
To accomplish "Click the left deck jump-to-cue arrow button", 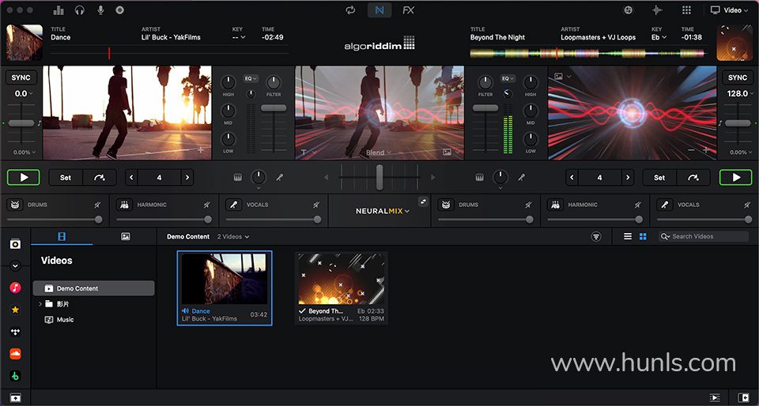I will click(100, 178).
